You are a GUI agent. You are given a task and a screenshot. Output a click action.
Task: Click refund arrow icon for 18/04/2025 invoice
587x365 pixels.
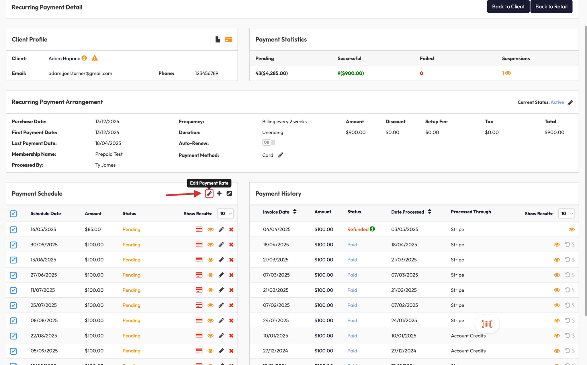pos(567,245)
